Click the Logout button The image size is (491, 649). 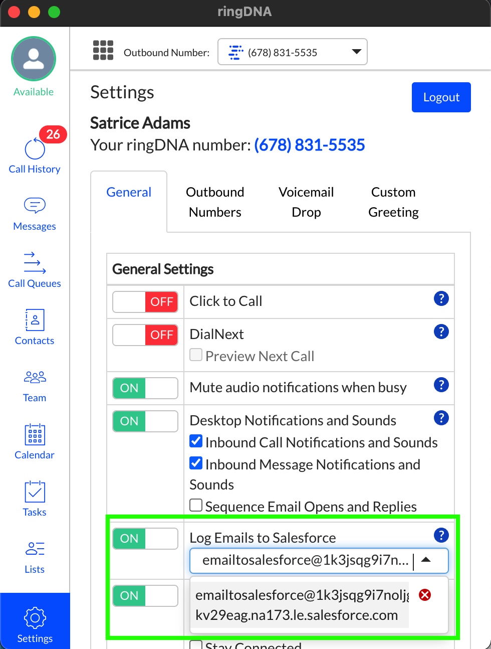[441, 97]
